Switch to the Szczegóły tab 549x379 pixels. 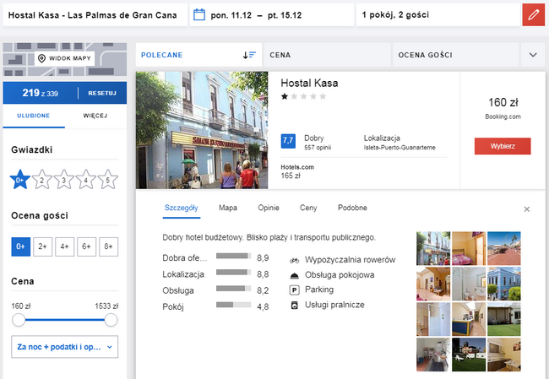[x=182, y=208]
